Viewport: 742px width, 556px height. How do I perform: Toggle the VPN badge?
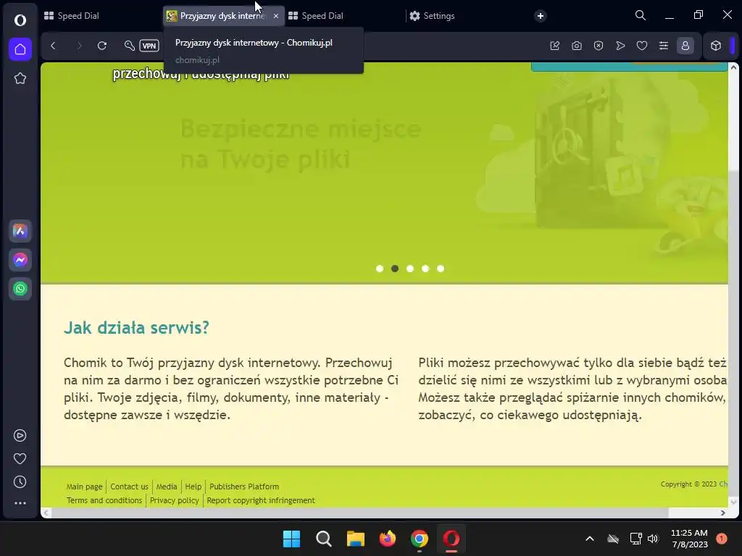click(x=149, y=46)
